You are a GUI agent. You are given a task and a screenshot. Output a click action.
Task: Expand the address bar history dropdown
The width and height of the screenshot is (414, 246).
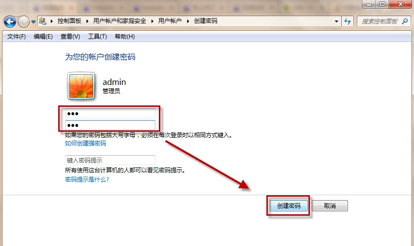click(337, 21)
